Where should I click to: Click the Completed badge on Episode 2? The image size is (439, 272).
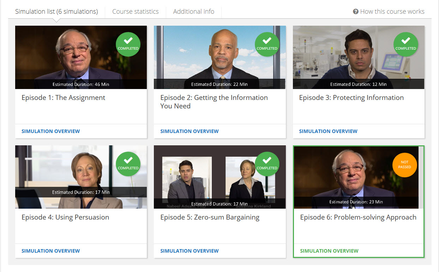267,44
